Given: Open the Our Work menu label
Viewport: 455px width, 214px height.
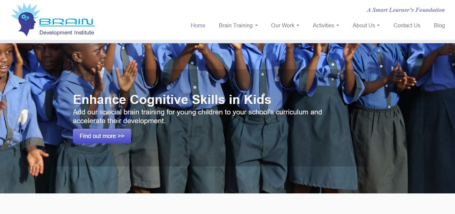Looking at the screenshot, I should click(x=283, y=25).
